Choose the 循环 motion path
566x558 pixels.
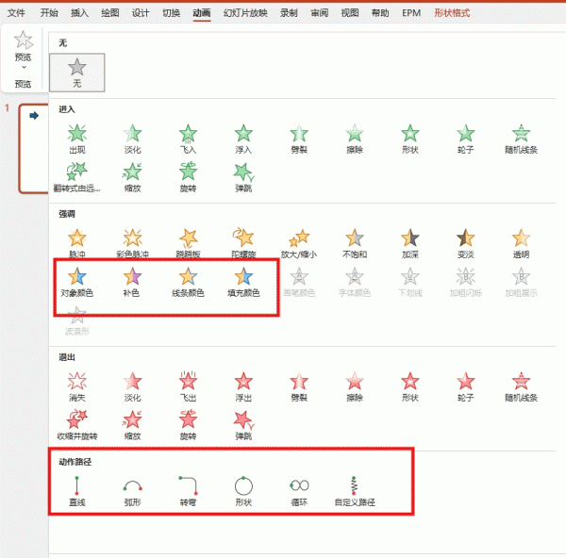coord(299,491)
